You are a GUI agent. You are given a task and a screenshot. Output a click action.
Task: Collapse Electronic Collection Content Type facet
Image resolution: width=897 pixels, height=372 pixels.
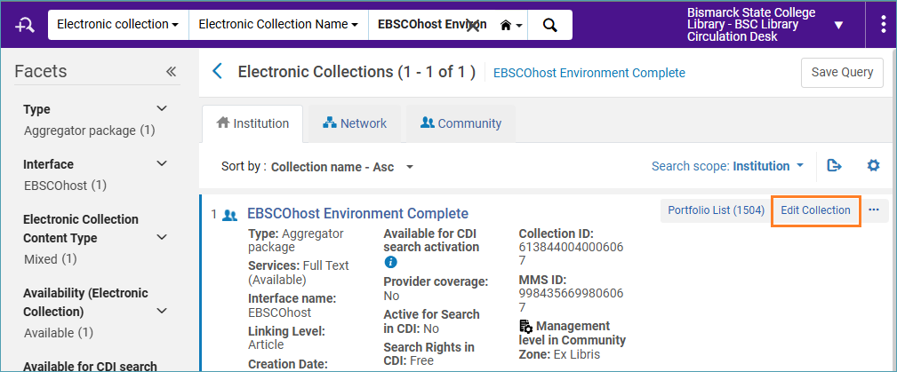point(163,237)
